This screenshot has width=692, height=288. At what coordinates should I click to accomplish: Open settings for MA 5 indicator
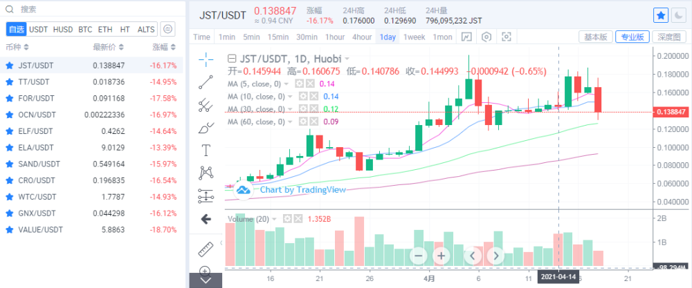tap(299, 84)
